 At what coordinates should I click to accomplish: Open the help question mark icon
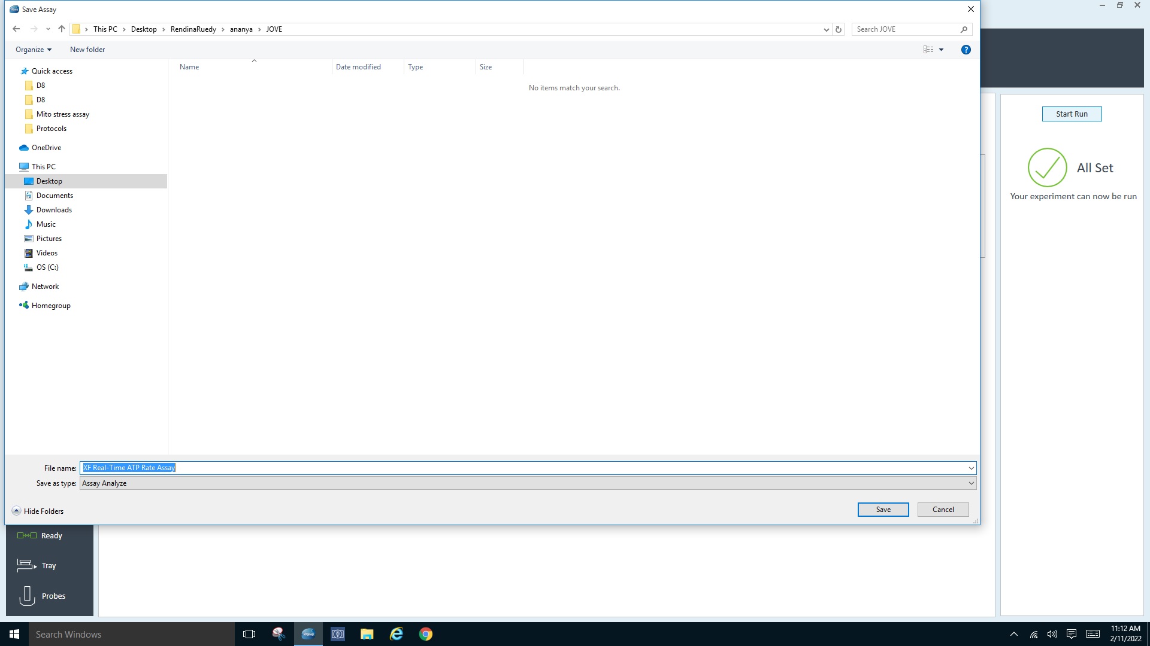click(966, 50)
